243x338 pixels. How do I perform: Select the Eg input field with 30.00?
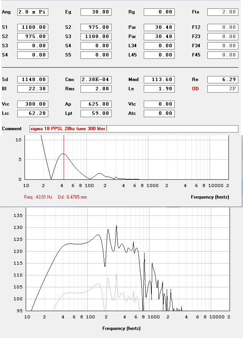click(96, 12)
